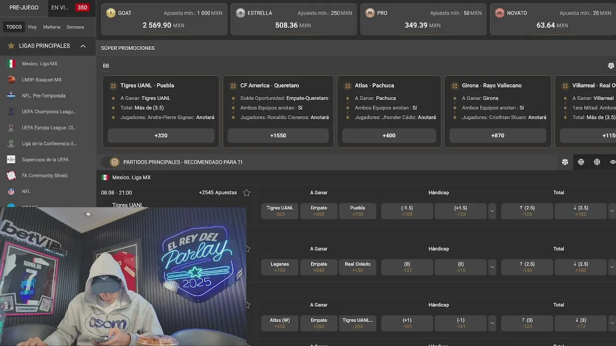Expand more handicap options for Atlas (W) match
The image size is (616, 346).
coord(492,323)
